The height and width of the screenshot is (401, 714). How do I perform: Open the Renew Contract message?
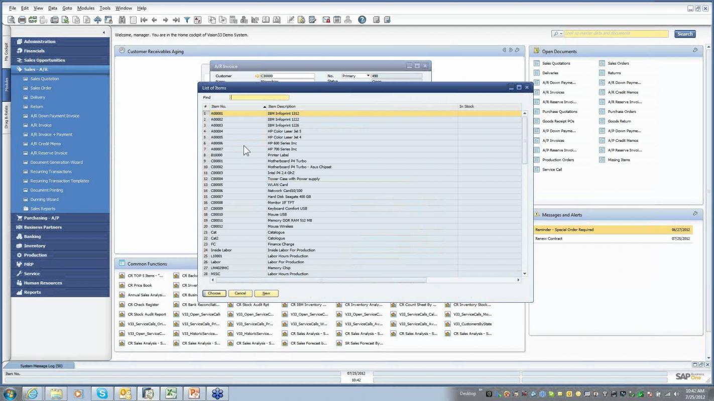(614, 239)
